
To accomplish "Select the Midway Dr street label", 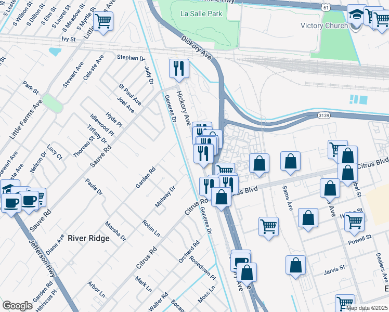I will pyautogui.click(x=165, y=197).
